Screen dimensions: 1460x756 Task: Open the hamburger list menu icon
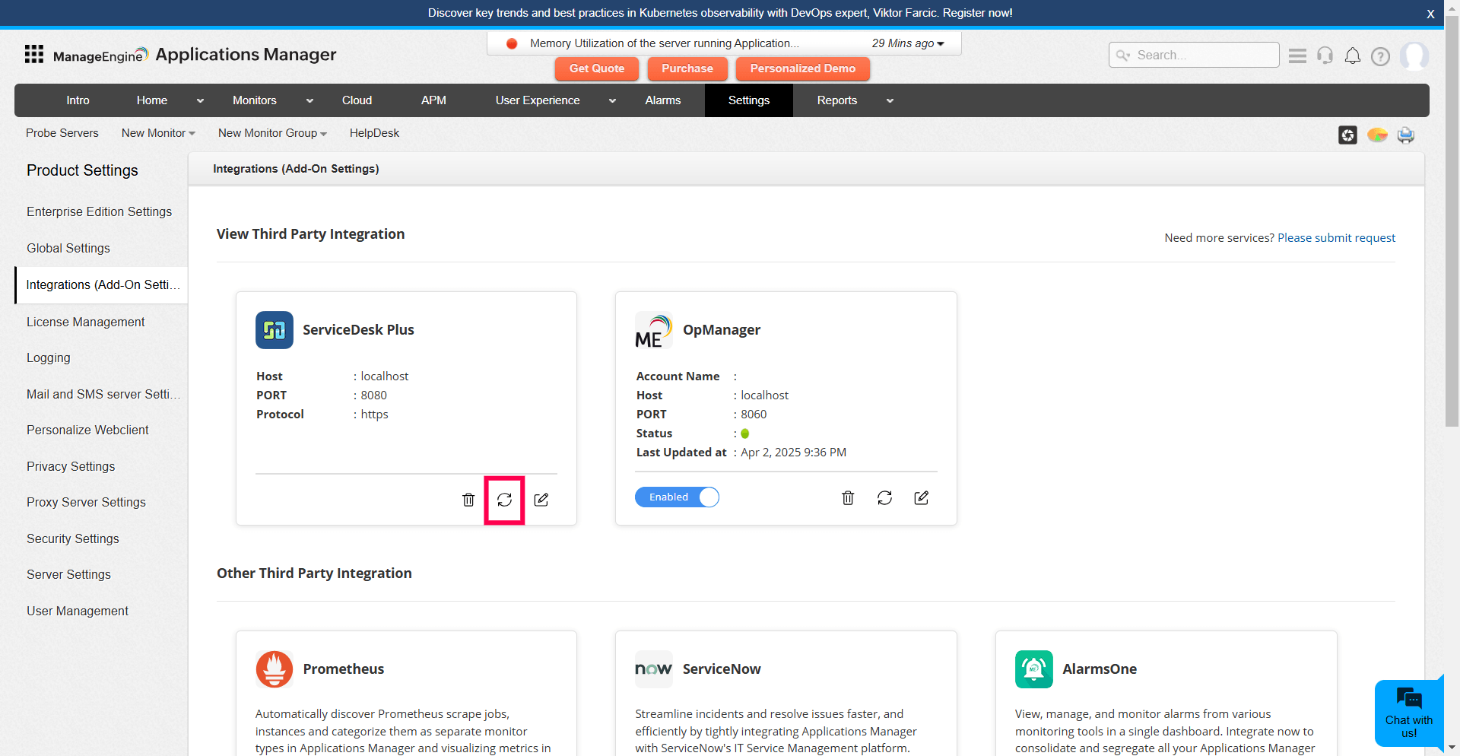pyautogui.click(x=1297, y=56)
